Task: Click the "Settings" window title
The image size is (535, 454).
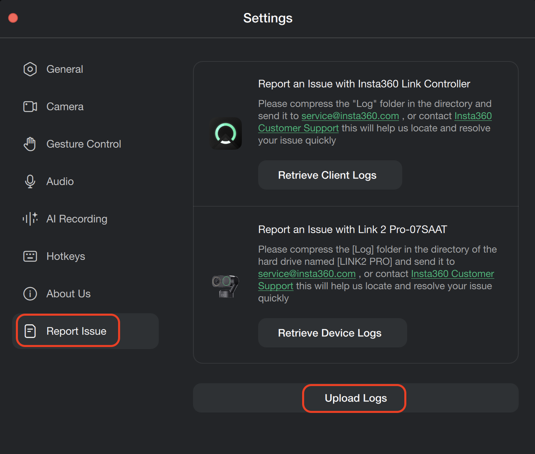Action: coord(268,18)
